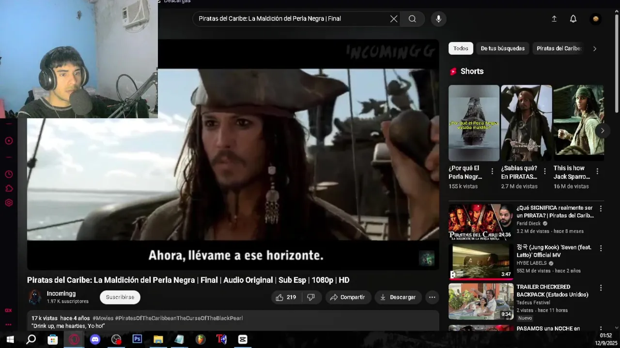Open options for '¿Sabías qué?' Short

(544, 171)
